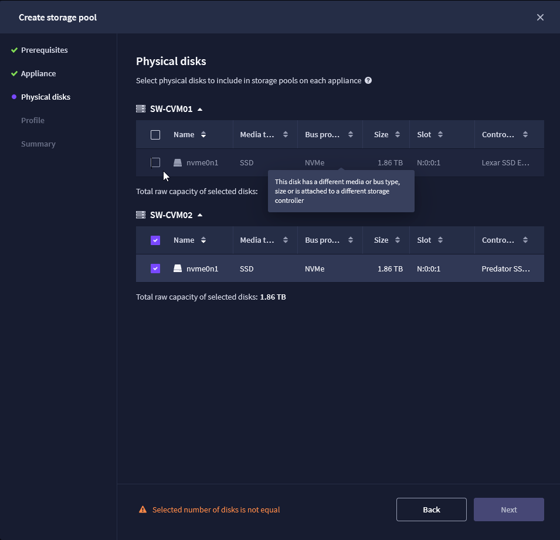Open the Profile step
The width and height of the screenshot is (560, 540).
coord(32,120)
